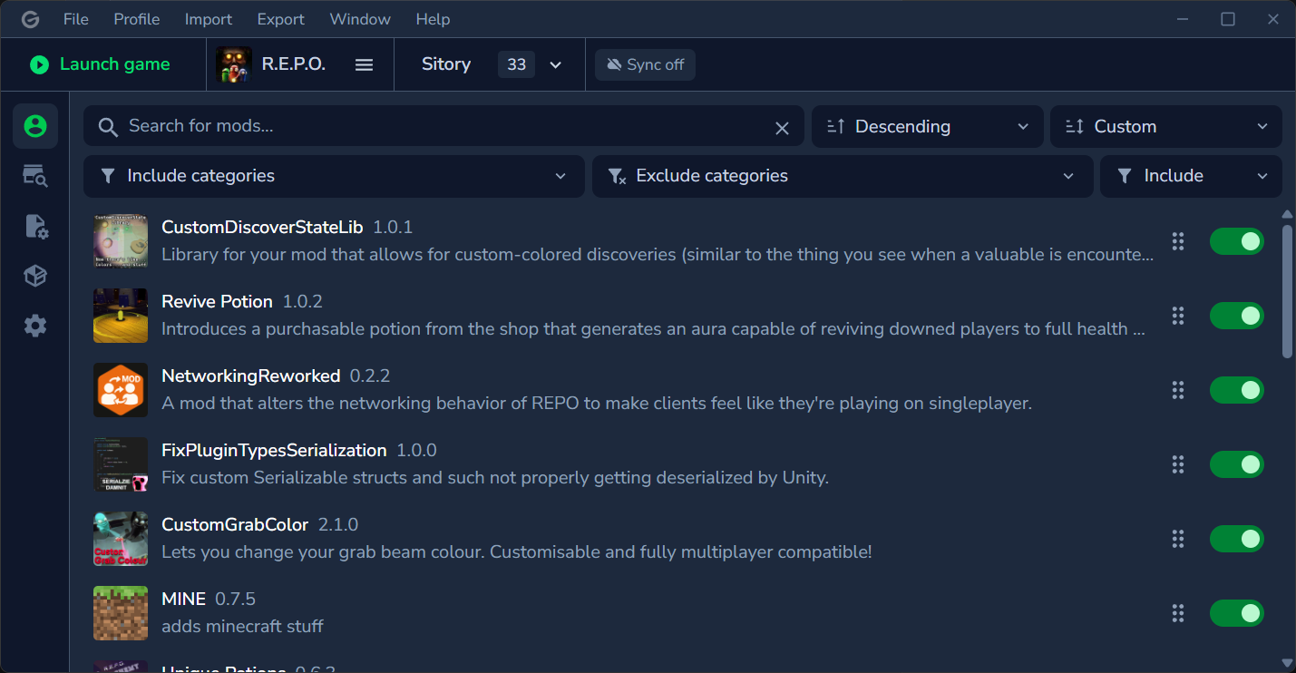The height and width of the screenshot is (673, 1296).
Task: Toggle off Revive Potion mod
Action: coord(1237,316)
